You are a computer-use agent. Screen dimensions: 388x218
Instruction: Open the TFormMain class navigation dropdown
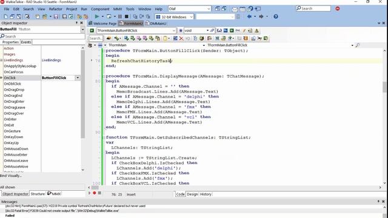coord(204,45)
